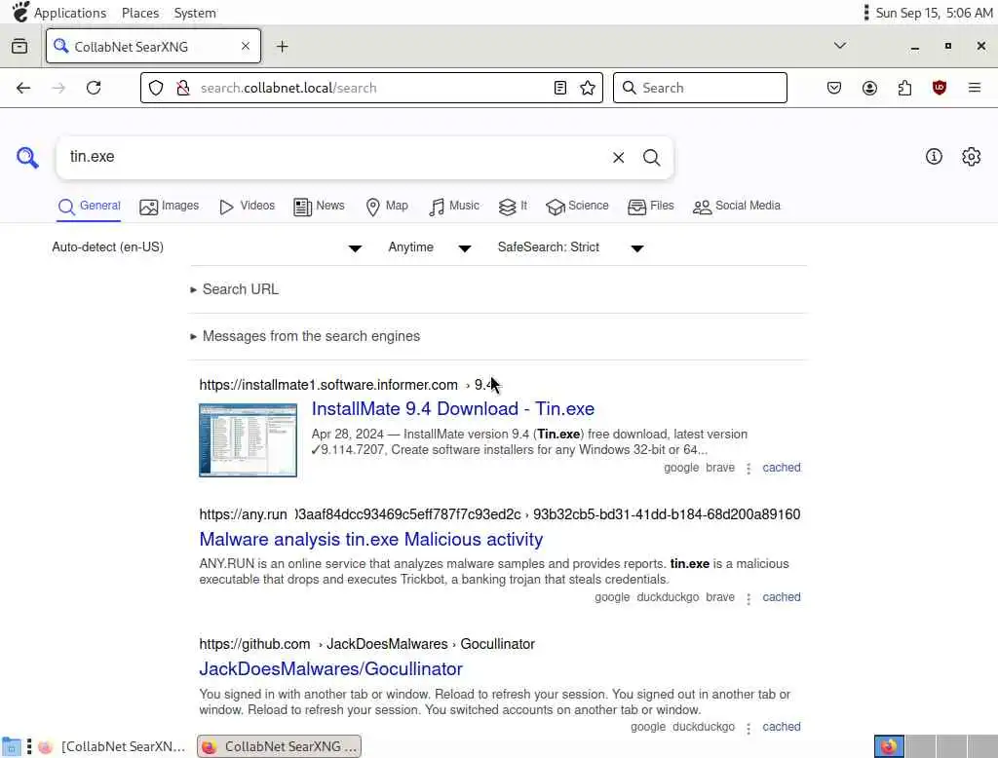Viewport: 998px width, 758px height.
Task: Open Firefox hamburger menu
Action: pyautogui.click(x=975, y=88)
